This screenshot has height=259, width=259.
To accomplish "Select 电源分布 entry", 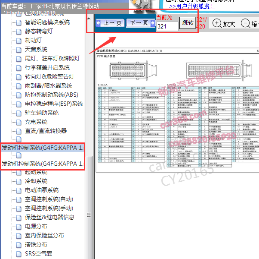I will (36, 227).
